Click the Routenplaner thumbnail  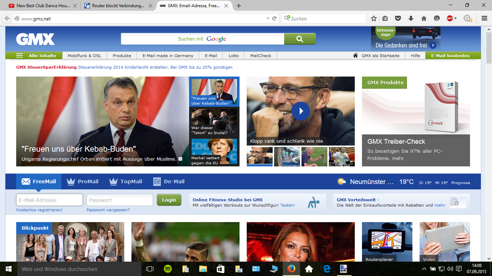(387, 242)
